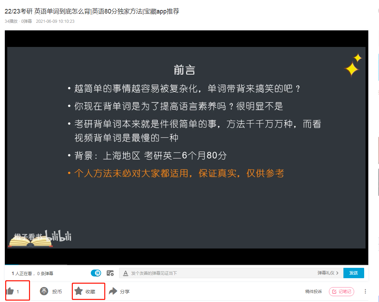The width and height of the screenshot is (379, 302).
Task: Click the video player area
Action: [186, 147]
